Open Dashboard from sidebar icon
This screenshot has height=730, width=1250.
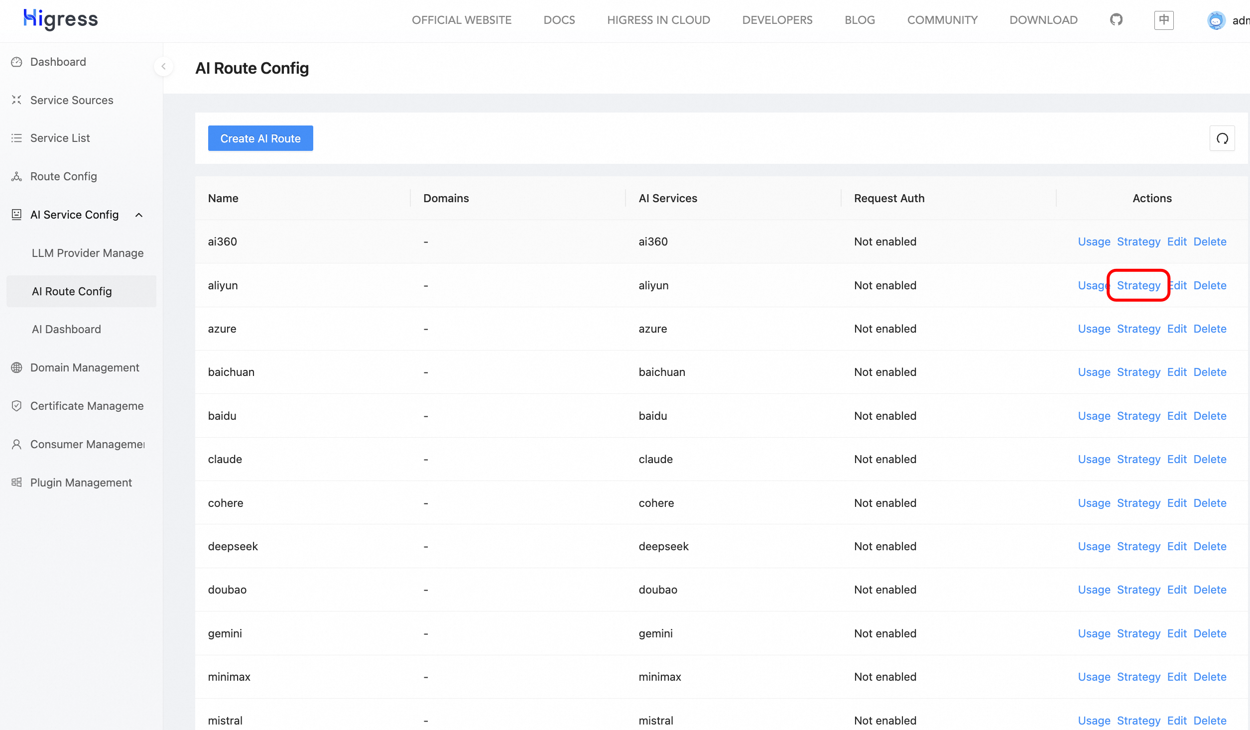pyautogui.click(x=17, y=62)
